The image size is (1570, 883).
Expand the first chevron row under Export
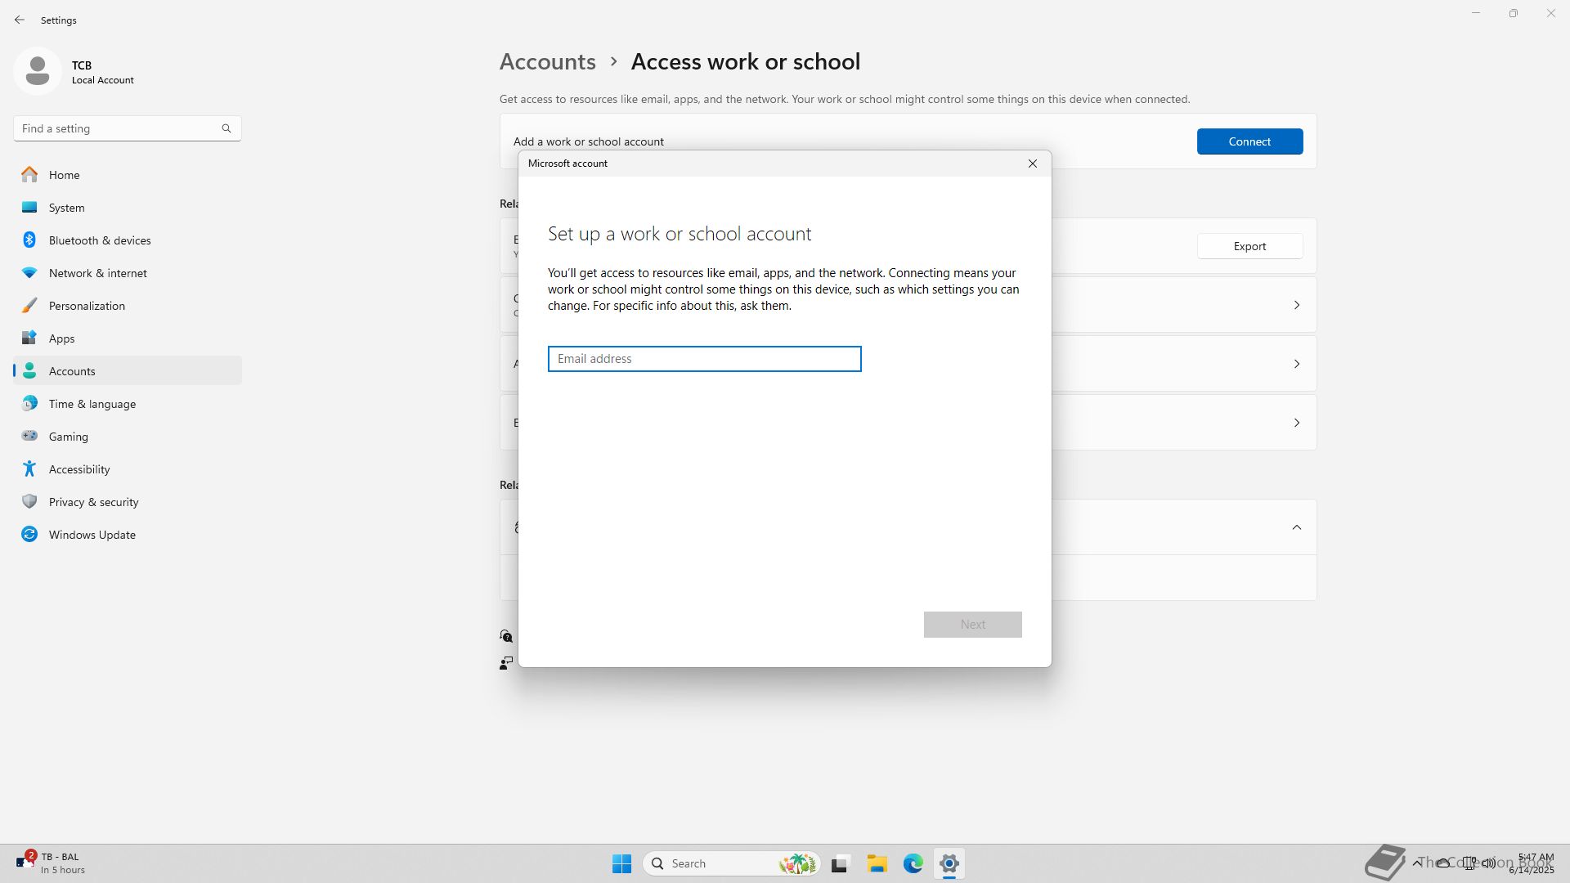(1296, 305)
